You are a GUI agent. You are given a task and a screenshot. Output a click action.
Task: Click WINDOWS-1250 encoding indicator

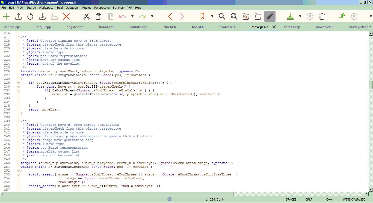354,199
